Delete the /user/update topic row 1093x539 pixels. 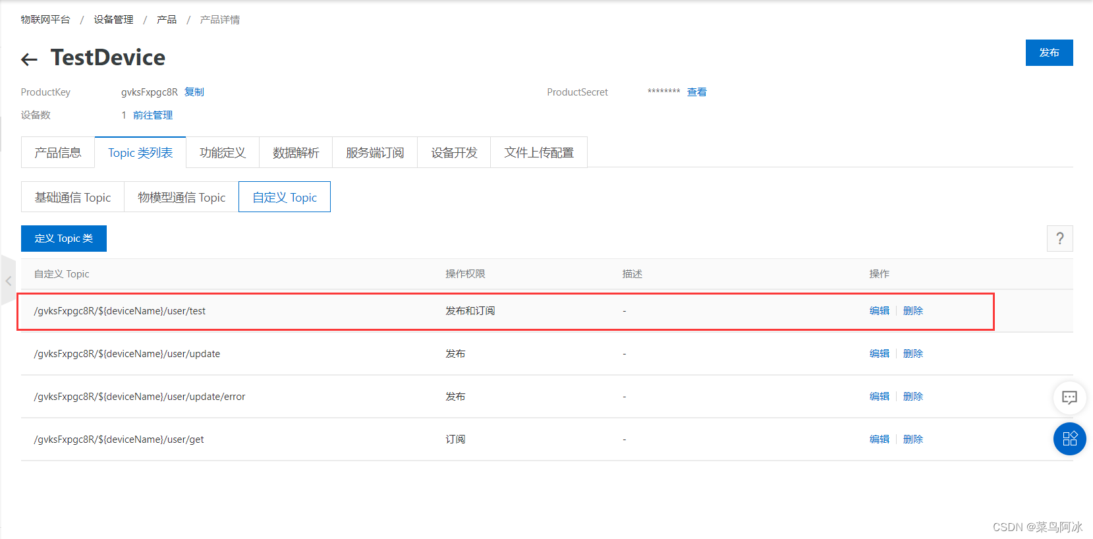tap(913, 354)
